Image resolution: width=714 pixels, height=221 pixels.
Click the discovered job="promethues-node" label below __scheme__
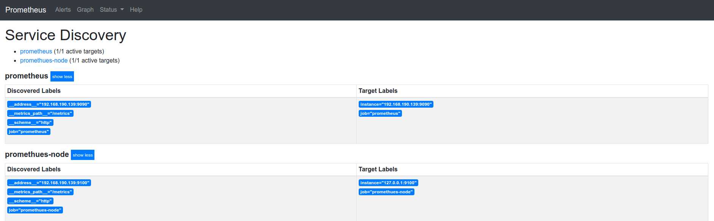tap(35, 210)
